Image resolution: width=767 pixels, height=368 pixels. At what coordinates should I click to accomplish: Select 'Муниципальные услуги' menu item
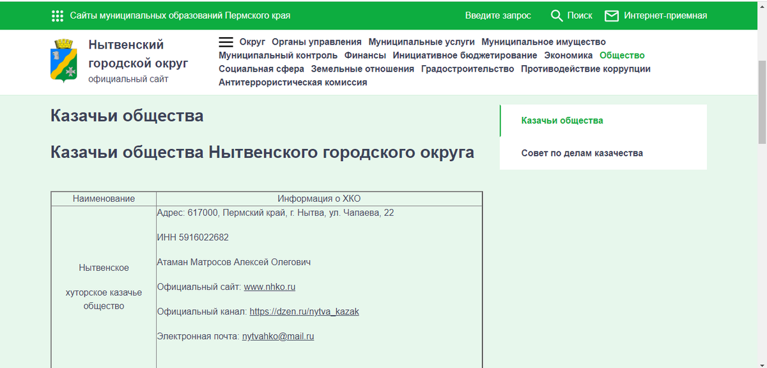[421, 42]
